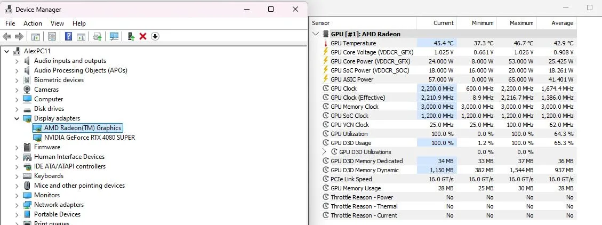This screenshot has width=602, height=225.
Task: Expand Audio Processing Objects (APOs) category
Action: (17, 71)
